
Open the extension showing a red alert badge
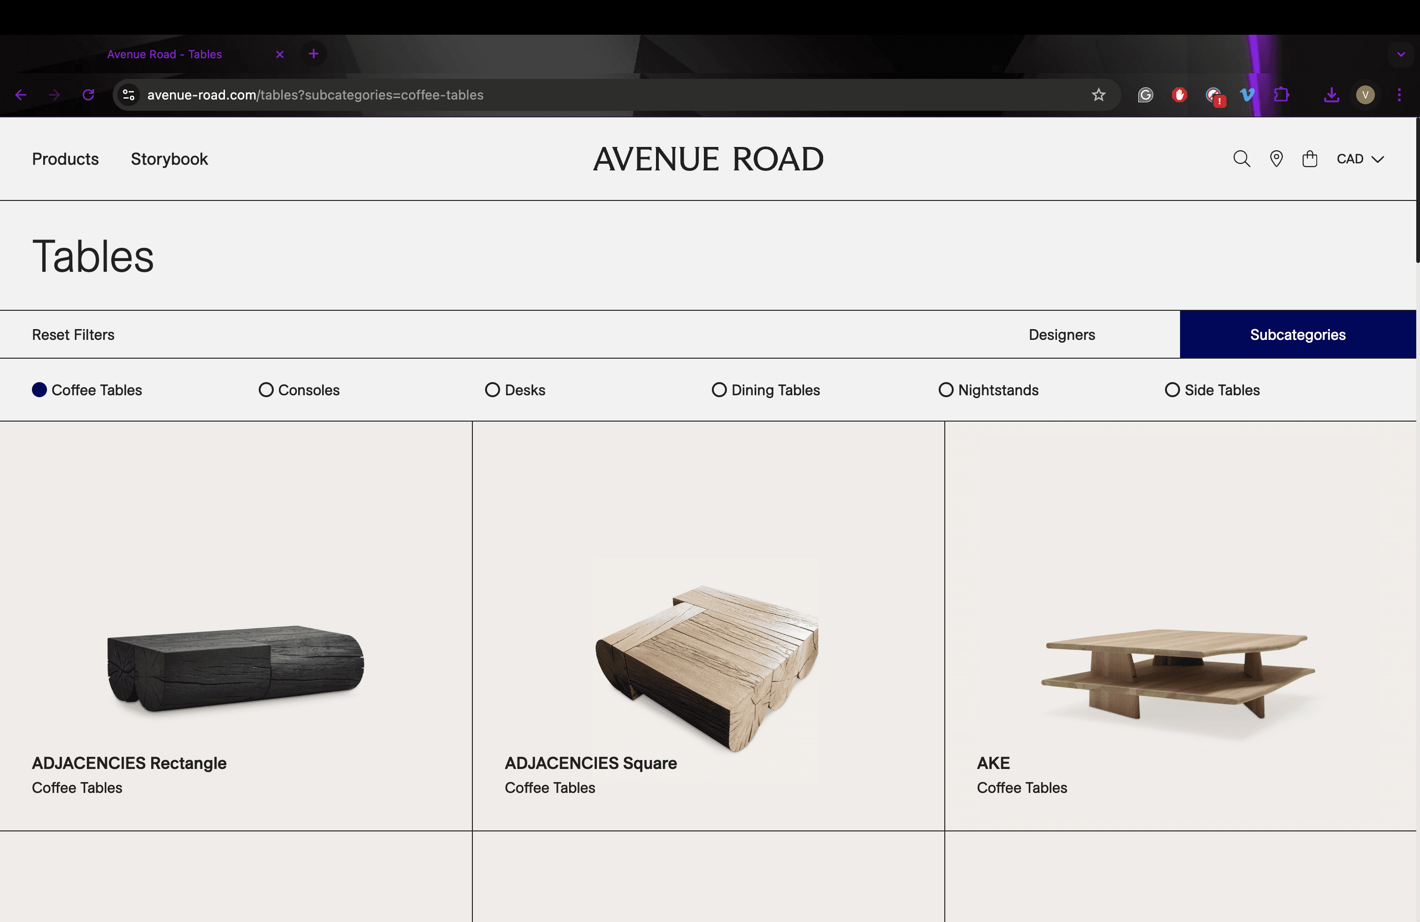(1214, 96)
